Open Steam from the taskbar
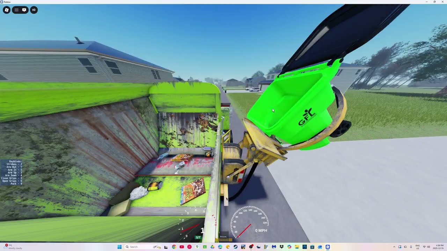 tap(235, 247)
